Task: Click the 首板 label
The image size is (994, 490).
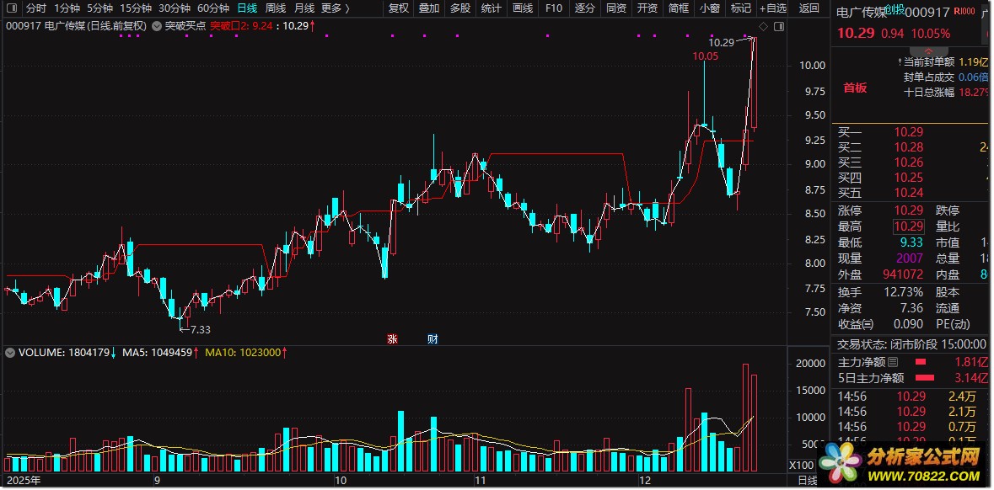Action: pyautogui.click(x=855, y=88)
